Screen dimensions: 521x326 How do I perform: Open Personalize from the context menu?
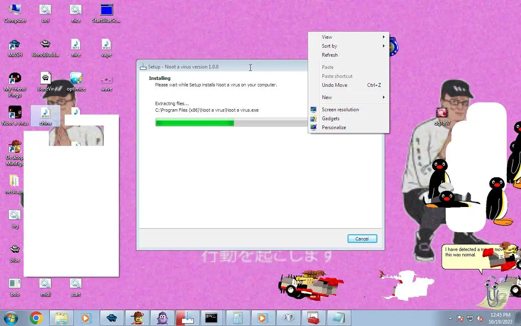348,128
